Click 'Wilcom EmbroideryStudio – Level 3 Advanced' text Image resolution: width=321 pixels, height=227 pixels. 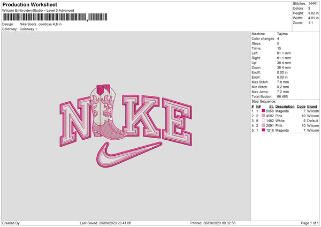point(38,11)
